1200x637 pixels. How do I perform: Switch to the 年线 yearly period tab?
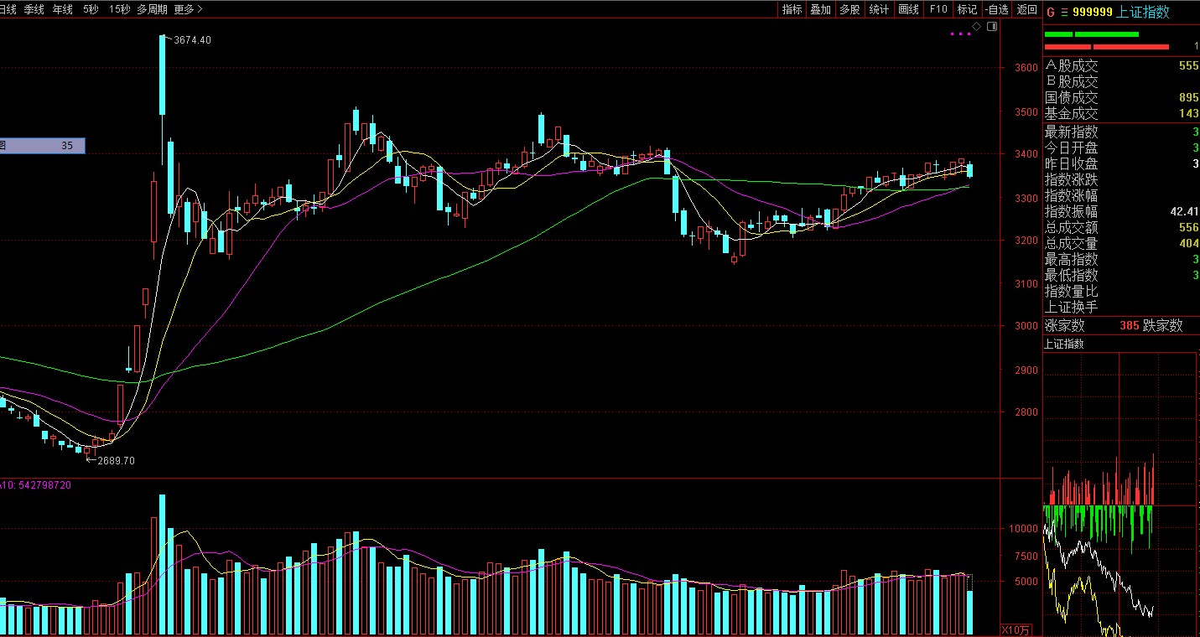click(62, 9)
